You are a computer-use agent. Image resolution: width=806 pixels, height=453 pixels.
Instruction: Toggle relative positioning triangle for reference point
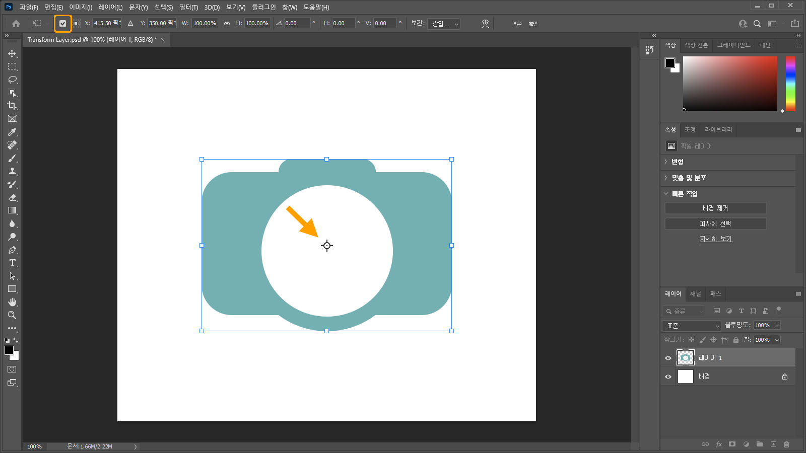tap(130, 23)
